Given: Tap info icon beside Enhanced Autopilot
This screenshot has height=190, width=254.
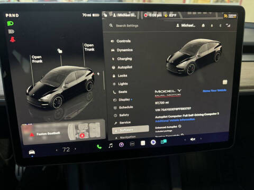Looking at the screenshot, I should (180, 126).
